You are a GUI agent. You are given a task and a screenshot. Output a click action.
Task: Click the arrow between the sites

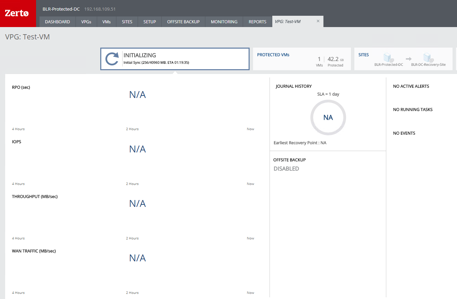[408, 59]
